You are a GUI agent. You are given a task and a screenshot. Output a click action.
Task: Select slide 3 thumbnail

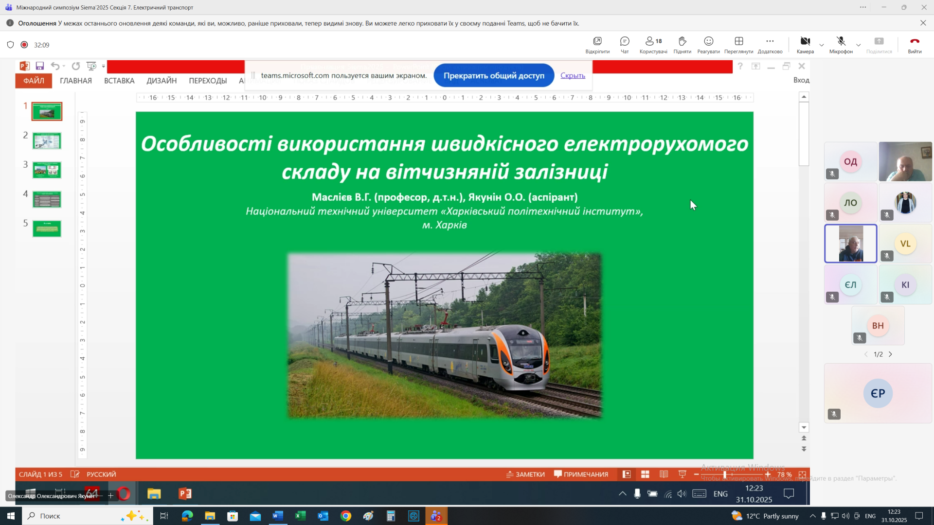coord(47,170)
